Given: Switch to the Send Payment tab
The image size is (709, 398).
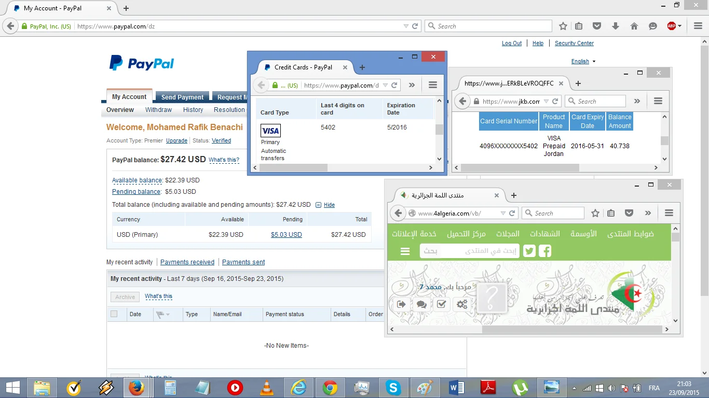Looking at the screenshot, I should click(182, 97).
